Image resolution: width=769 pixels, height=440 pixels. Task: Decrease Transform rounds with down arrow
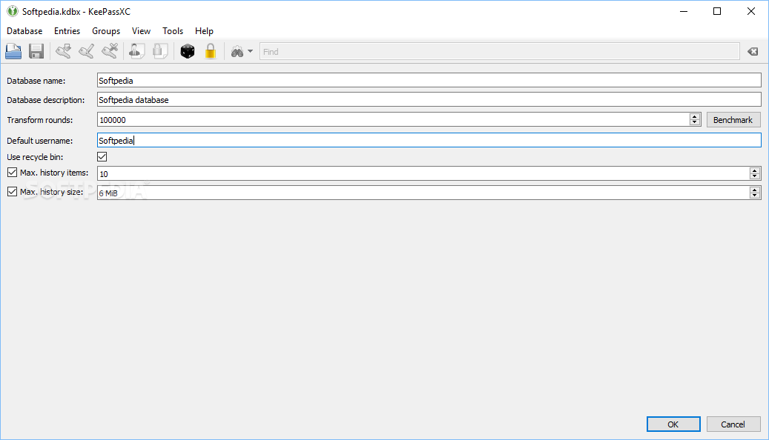click(694, 122)
